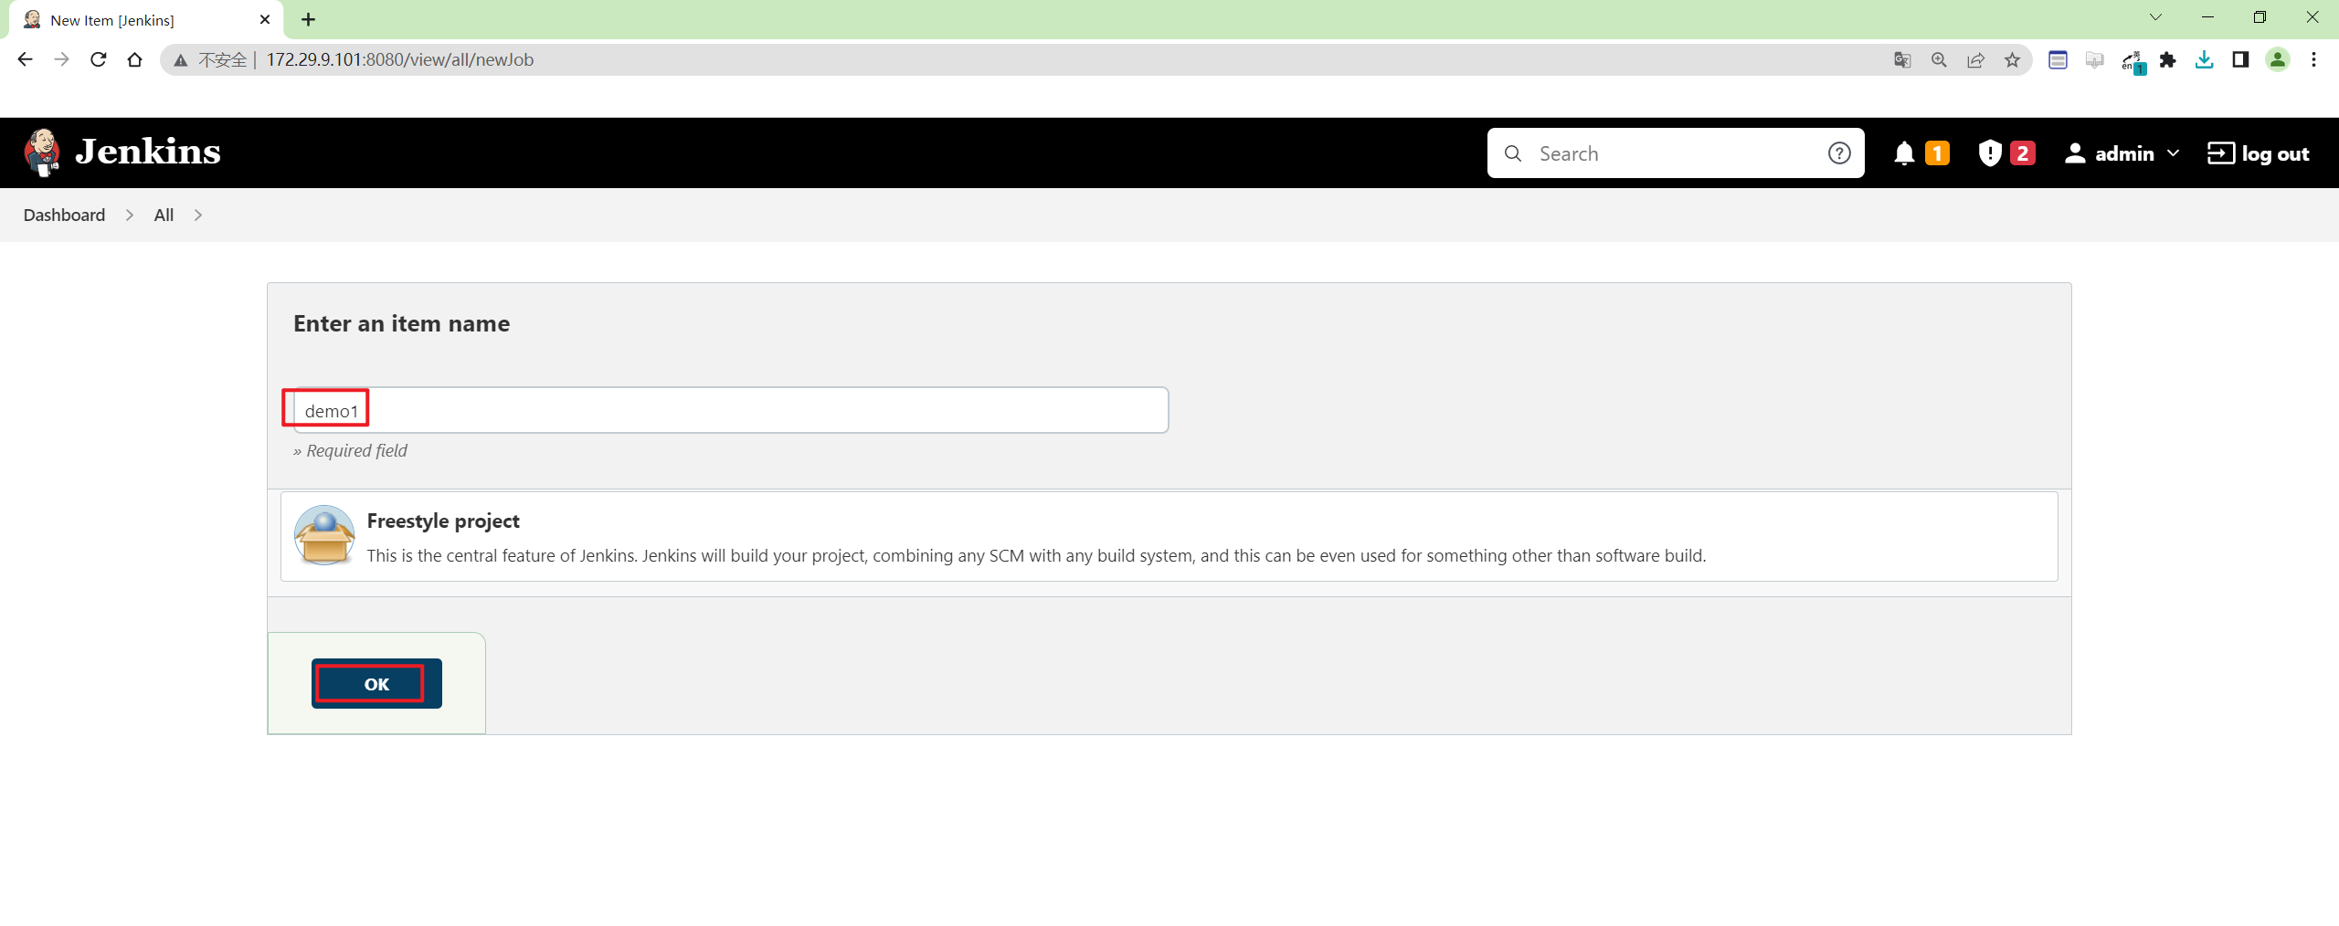Toggle the browser side panel
The width and height of the screenshot is (2339, 926).
2240,59
